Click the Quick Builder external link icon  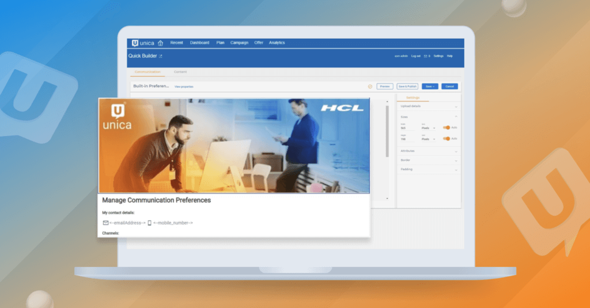(x=161, y=56)
